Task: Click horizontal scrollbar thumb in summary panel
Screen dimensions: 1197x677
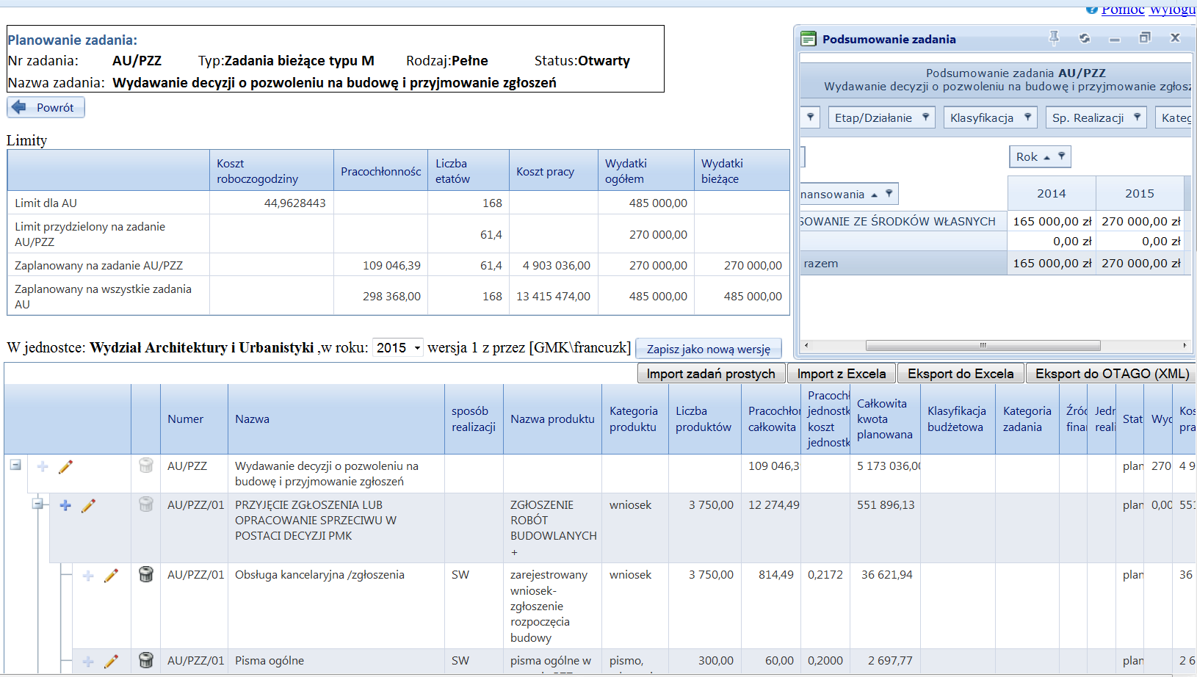Action: click(983, 345)
